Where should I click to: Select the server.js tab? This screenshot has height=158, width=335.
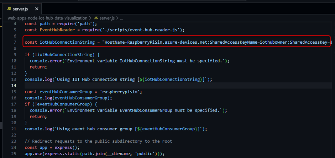click(20, 9)
